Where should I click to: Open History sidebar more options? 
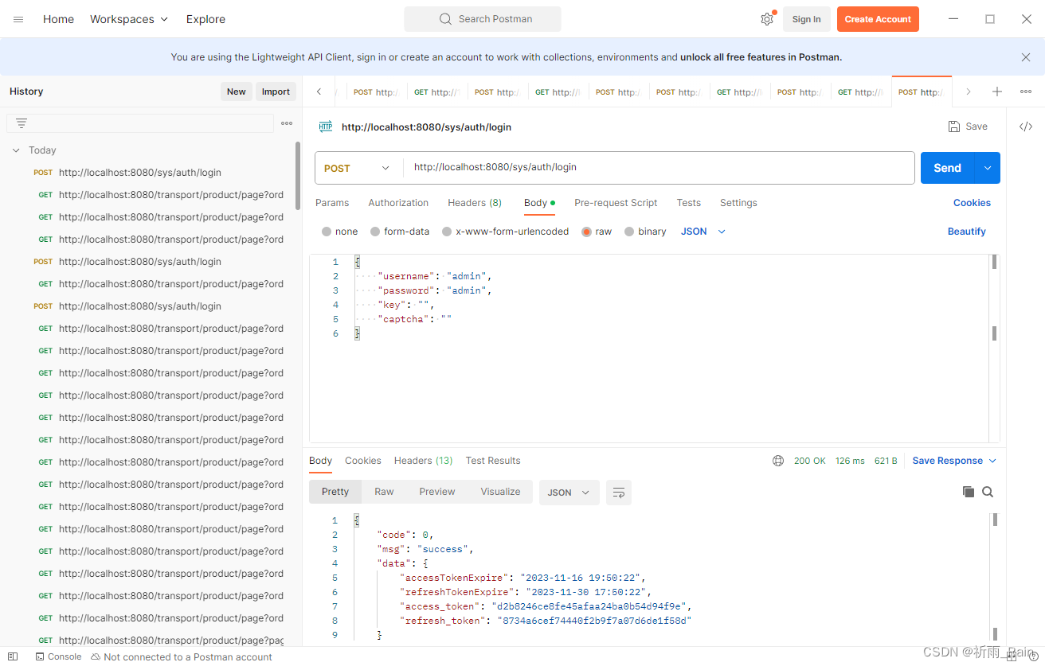tap(287, 123)
